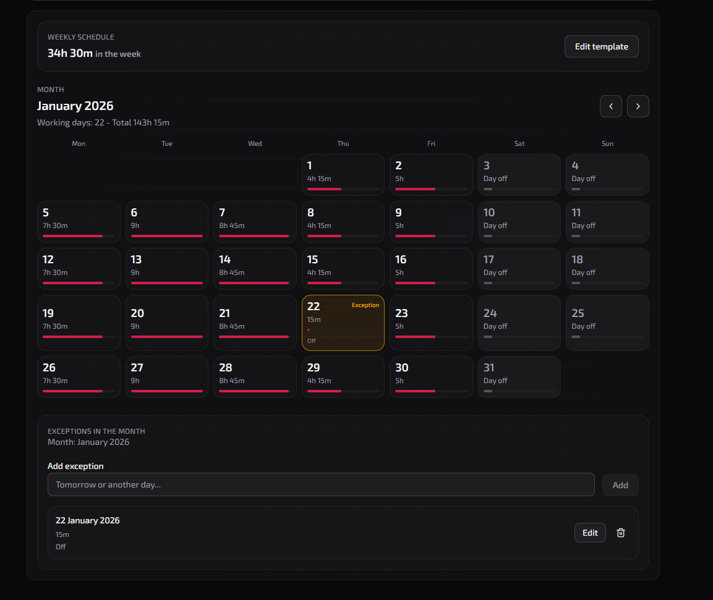This screenshot has height=600, width=713.
Task: Open Thursday 8 day cell
Action: point(343,222)
